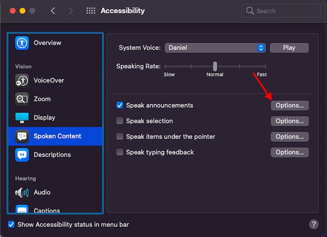Select Spoken Content in the sidebar
The height and width of the screenshot is (237, 327).
[x=55, y=136]
